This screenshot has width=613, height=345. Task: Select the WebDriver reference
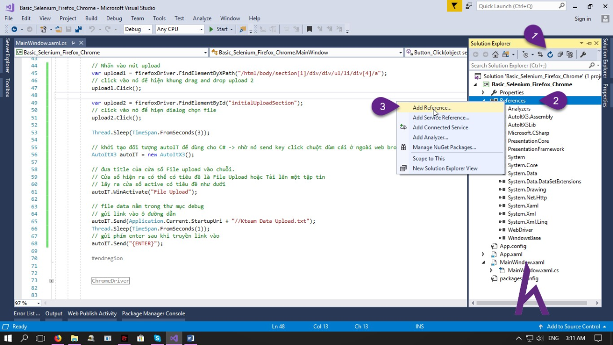click(x=520, y=230)
